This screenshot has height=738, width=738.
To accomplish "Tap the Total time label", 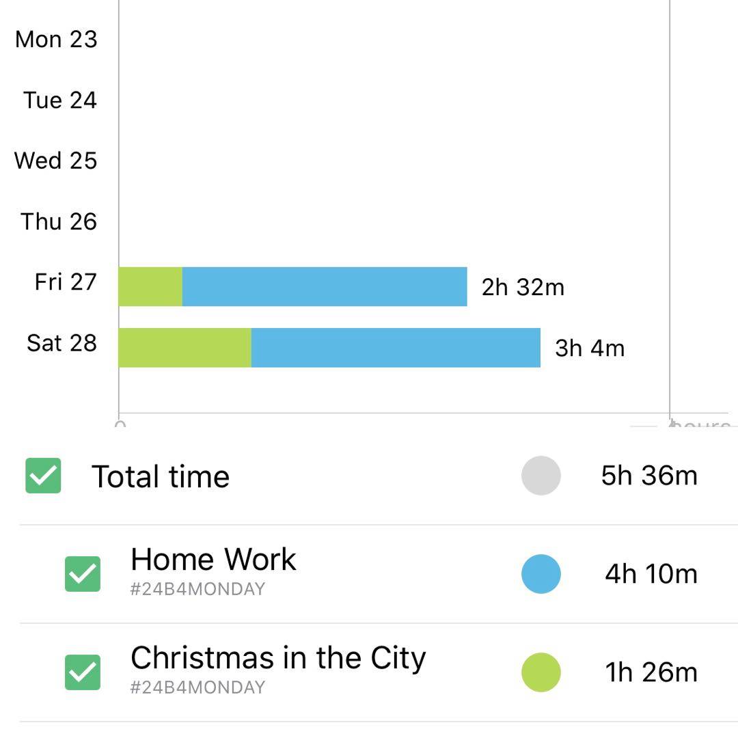I will 161,476.
